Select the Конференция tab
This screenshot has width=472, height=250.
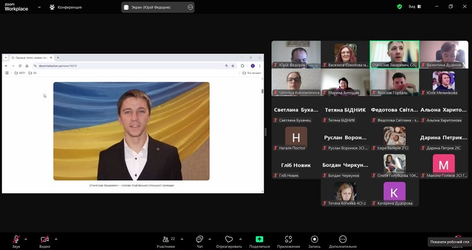click(x=65, y=7)
